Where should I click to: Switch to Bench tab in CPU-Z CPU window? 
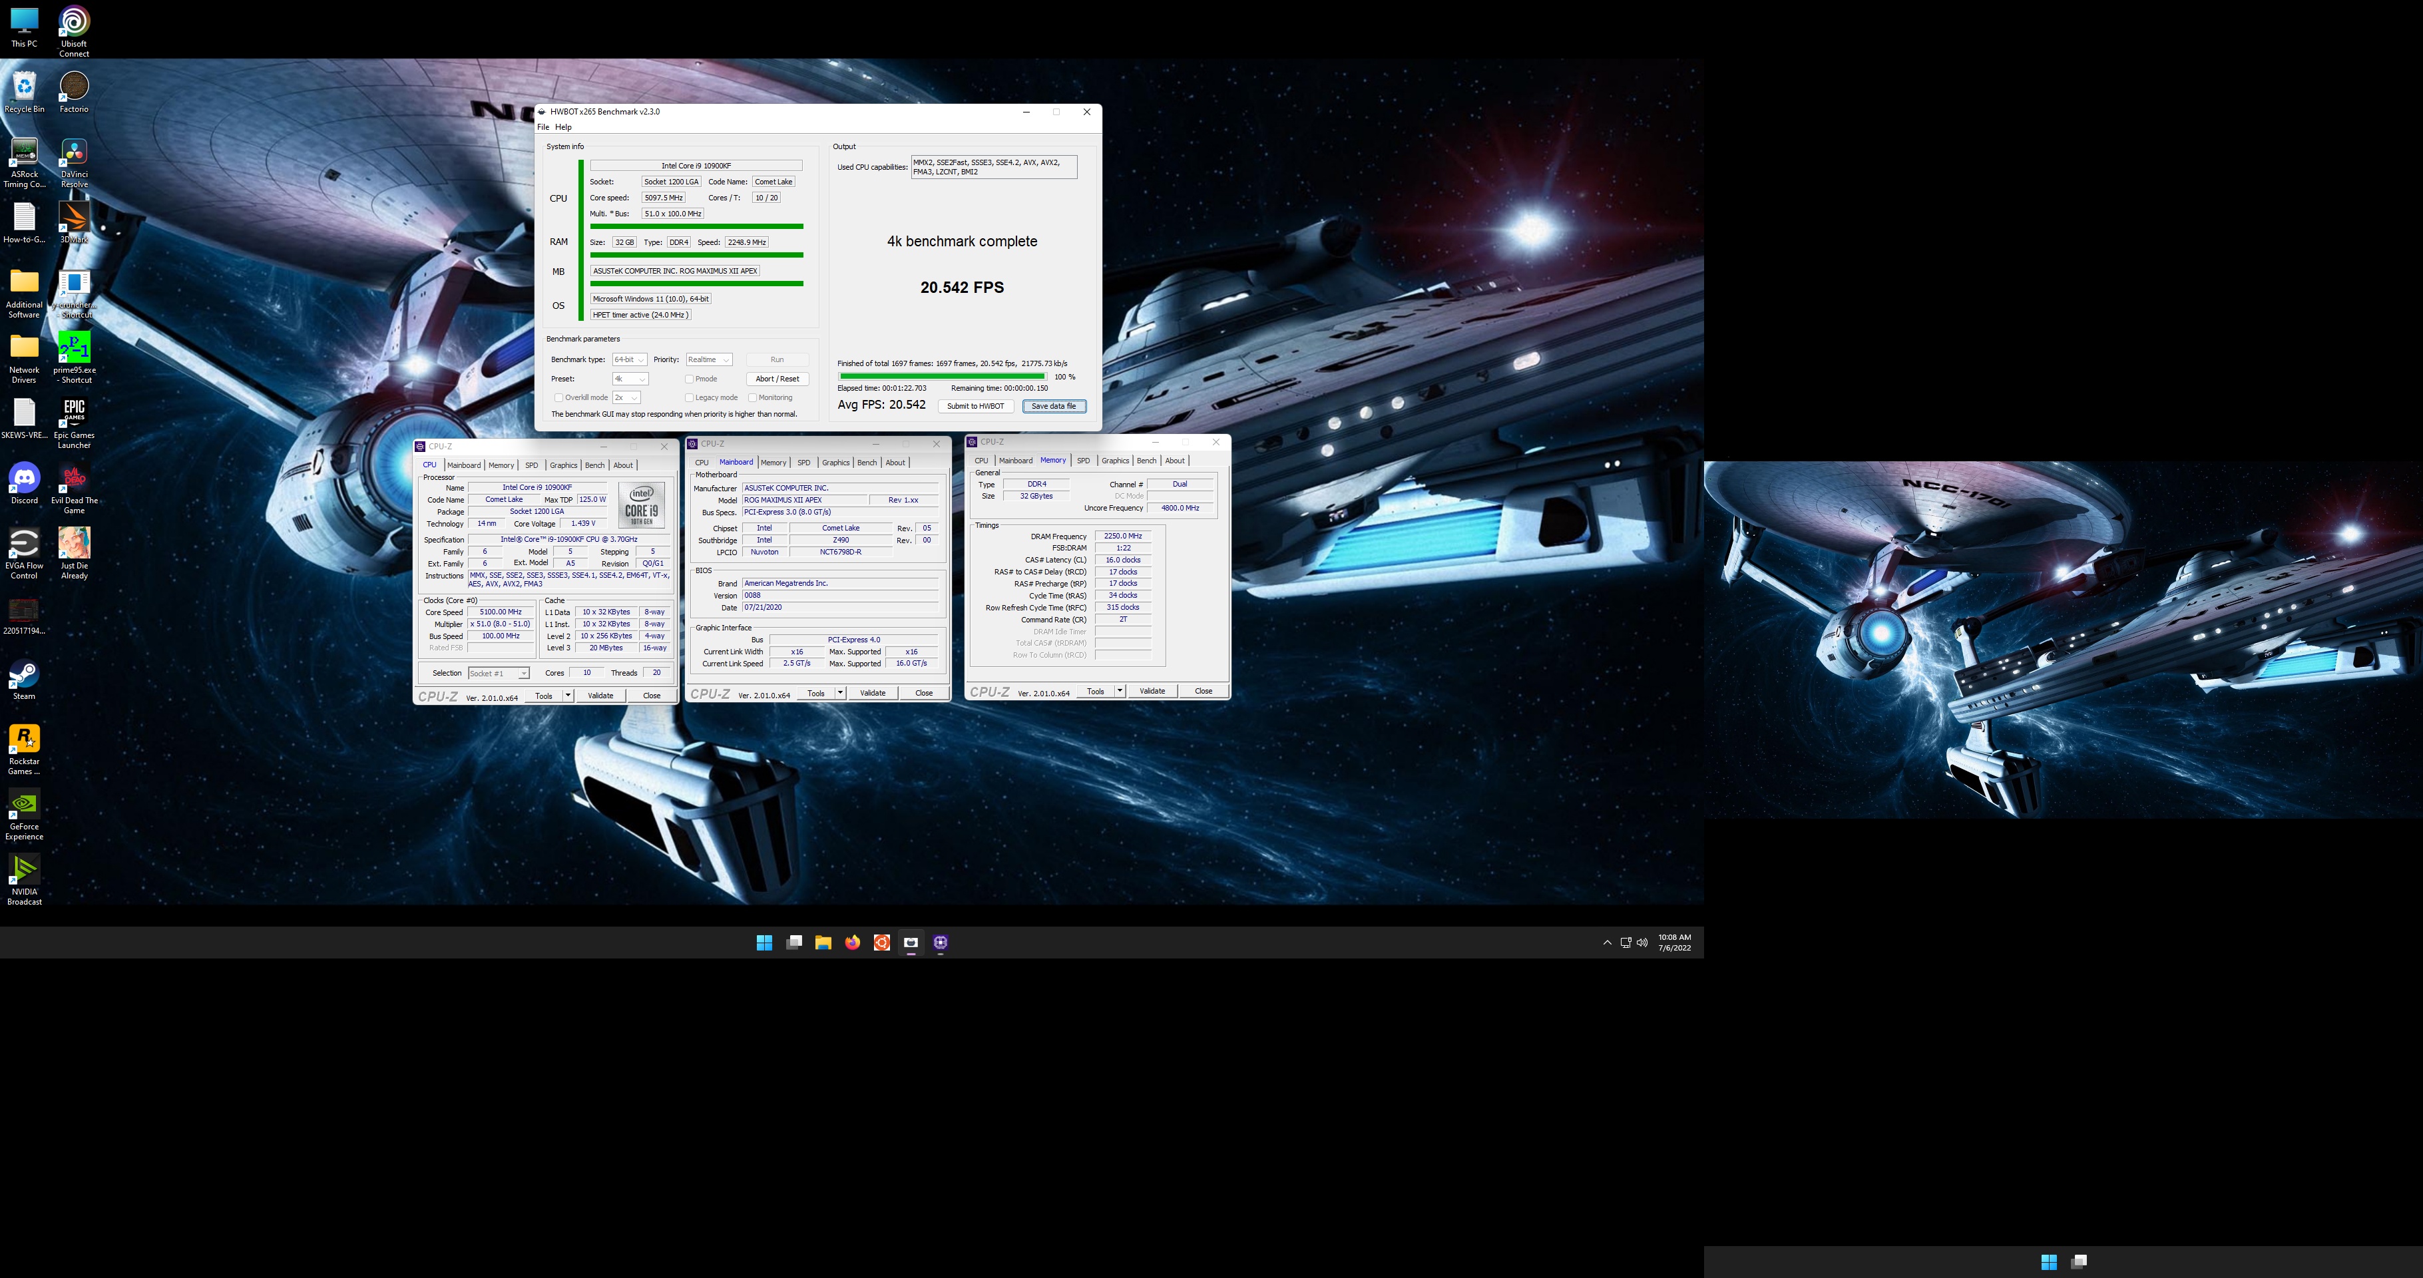tap(594, 465)
